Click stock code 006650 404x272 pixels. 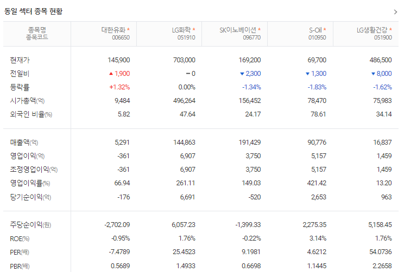coord(121,37)
